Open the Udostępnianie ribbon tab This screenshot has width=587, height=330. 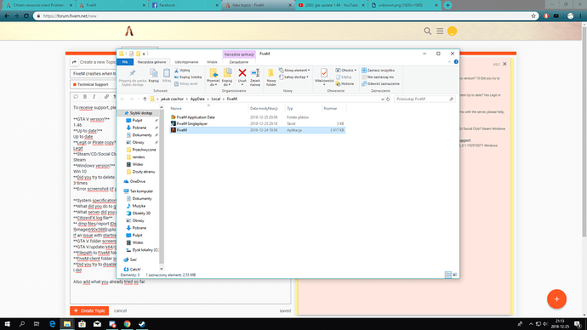(186, 62)
